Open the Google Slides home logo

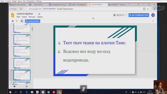coord(13,15)
